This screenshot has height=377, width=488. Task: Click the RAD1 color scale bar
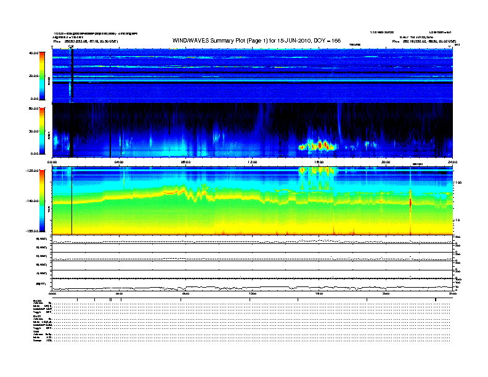tap(42, 131)
